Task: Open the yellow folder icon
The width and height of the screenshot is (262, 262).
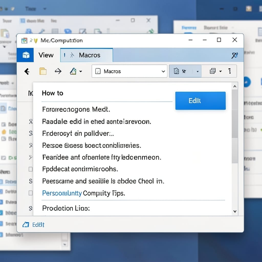Action: pos(43,71)
